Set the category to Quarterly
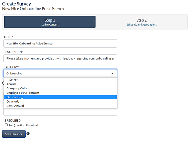This screenshot has width=188, height=141. point(13,102)
